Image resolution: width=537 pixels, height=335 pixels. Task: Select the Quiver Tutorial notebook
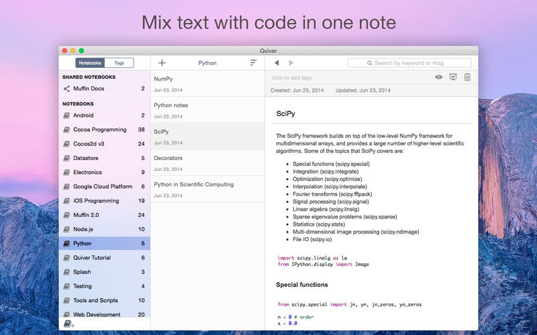(x=92, y=258)
